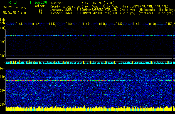This screenshot has height=114, width=175.
Task: Click the Lch 1.0 kHz axis label
Action: click(x=2, y=28)
